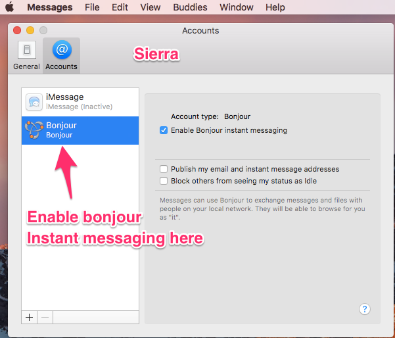Click the 'Account type:' label

(x=195, y=116)
